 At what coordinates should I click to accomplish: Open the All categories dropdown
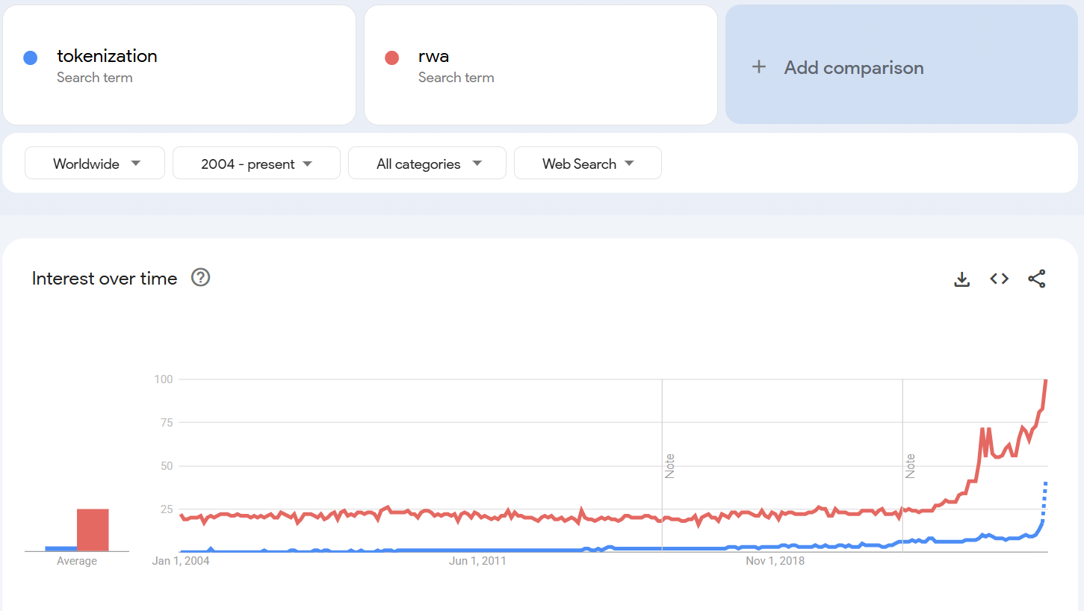pos(427,164)
